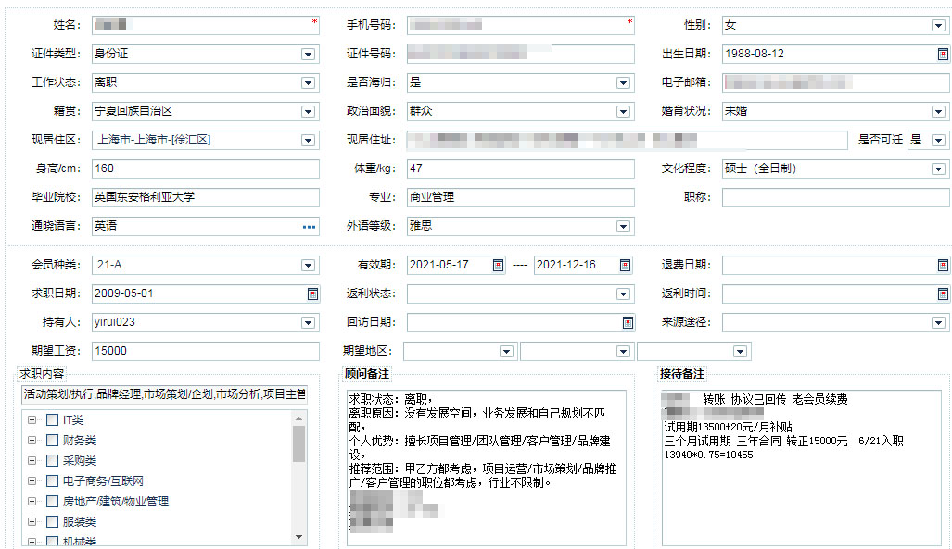Open the 返利状态 dropdown
The height and width of the screenshot is (549, 952).
tap(623, 293)
